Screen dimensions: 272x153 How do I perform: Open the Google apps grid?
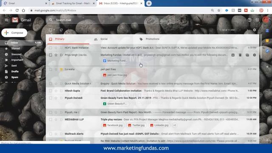click(x=257, y=20)
